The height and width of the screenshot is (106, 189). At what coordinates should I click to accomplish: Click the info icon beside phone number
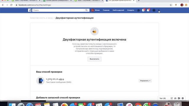point(63,79)
